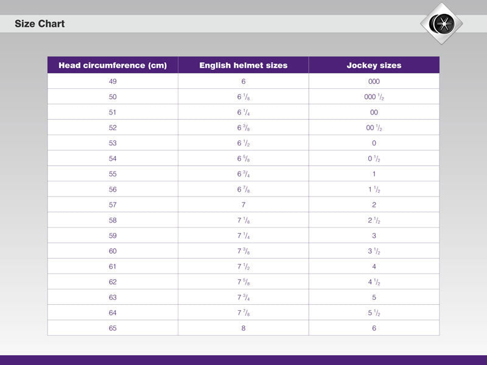Click English helmet size '6 1/8'
The image size is (487, 365).
click(243, 97)
